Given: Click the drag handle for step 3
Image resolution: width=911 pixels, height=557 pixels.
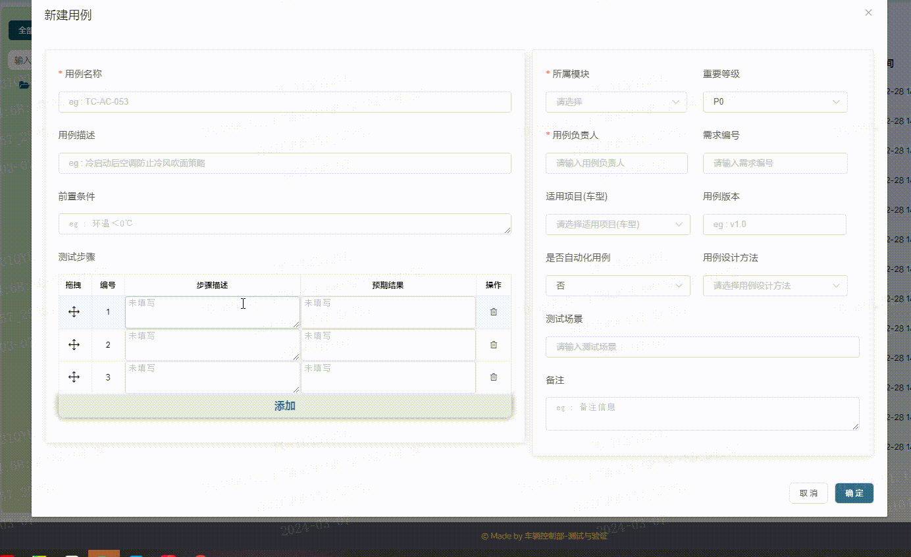Looking at the screenshot, I should coord(74,377).
